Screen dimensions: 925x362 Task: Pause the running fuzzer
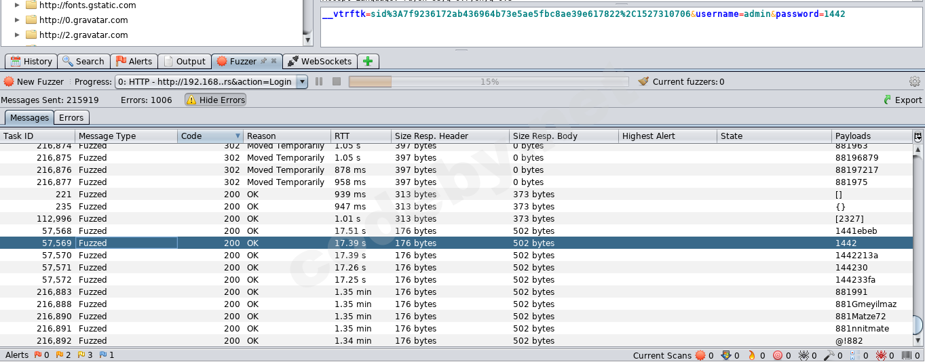(319, 81)
